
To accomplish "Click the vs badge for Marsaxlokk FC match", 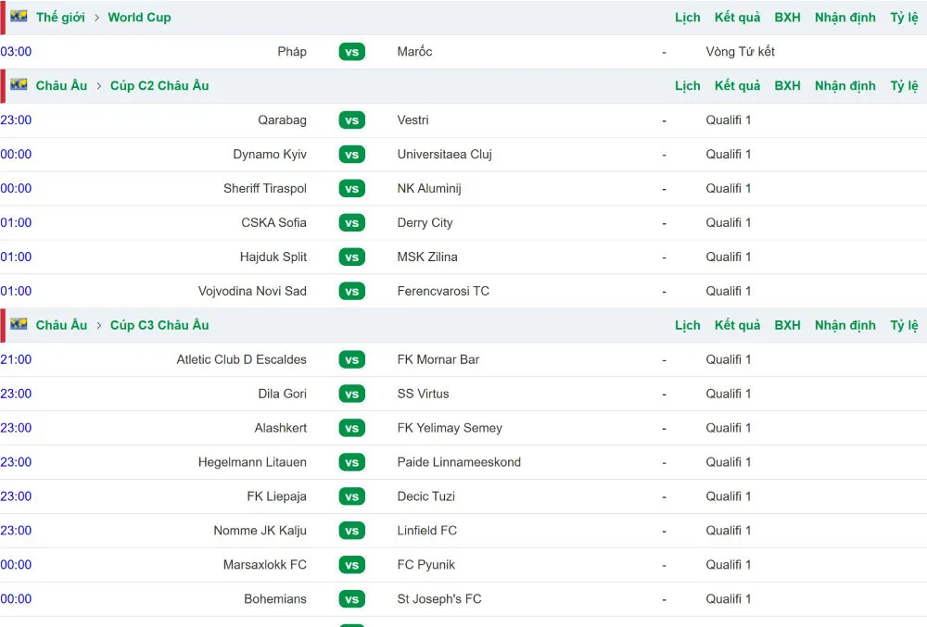I will (351, 566).
